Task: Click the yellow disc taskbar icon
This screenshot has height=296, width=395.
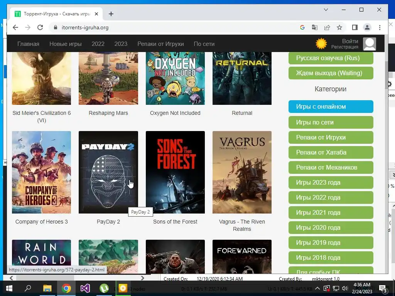Action: (123, 288)
